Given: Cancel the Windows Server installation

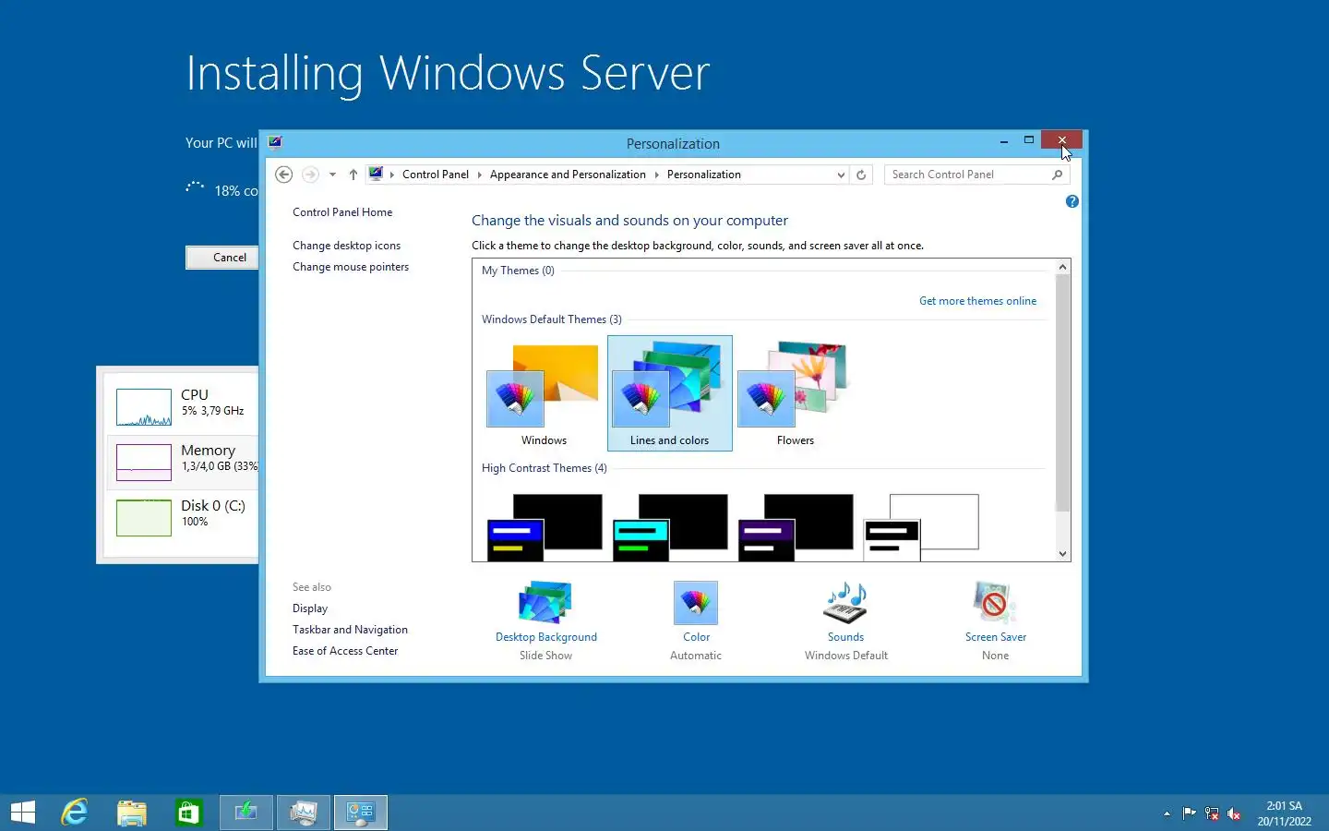Looking at the screenshot, I should [229, 258].
